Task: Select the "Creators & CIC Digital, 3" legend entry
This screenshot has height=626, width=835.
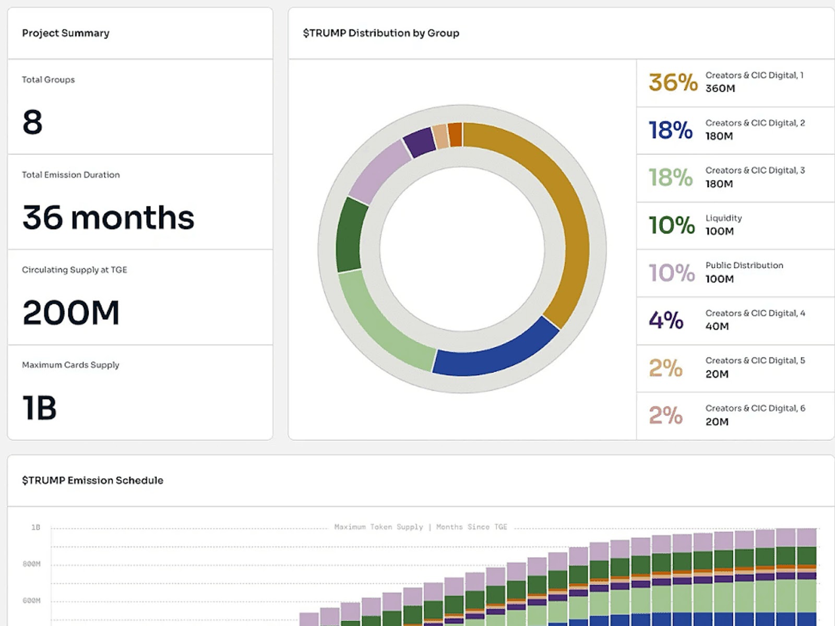Action: click(735, 178)
